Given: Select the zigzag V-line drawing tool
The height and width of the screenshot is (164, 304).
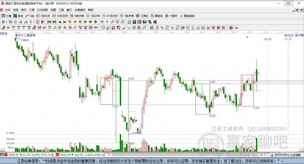Looking at the screenshot, I should click(x=129, y=28).
